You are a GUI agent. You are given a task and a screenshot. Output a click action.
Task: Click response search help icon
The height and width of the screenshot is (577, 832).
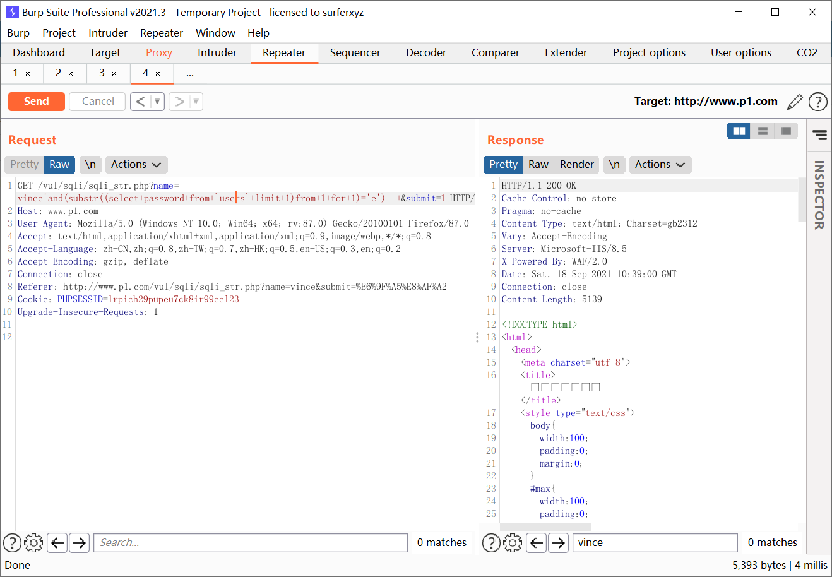click(491, 543)
